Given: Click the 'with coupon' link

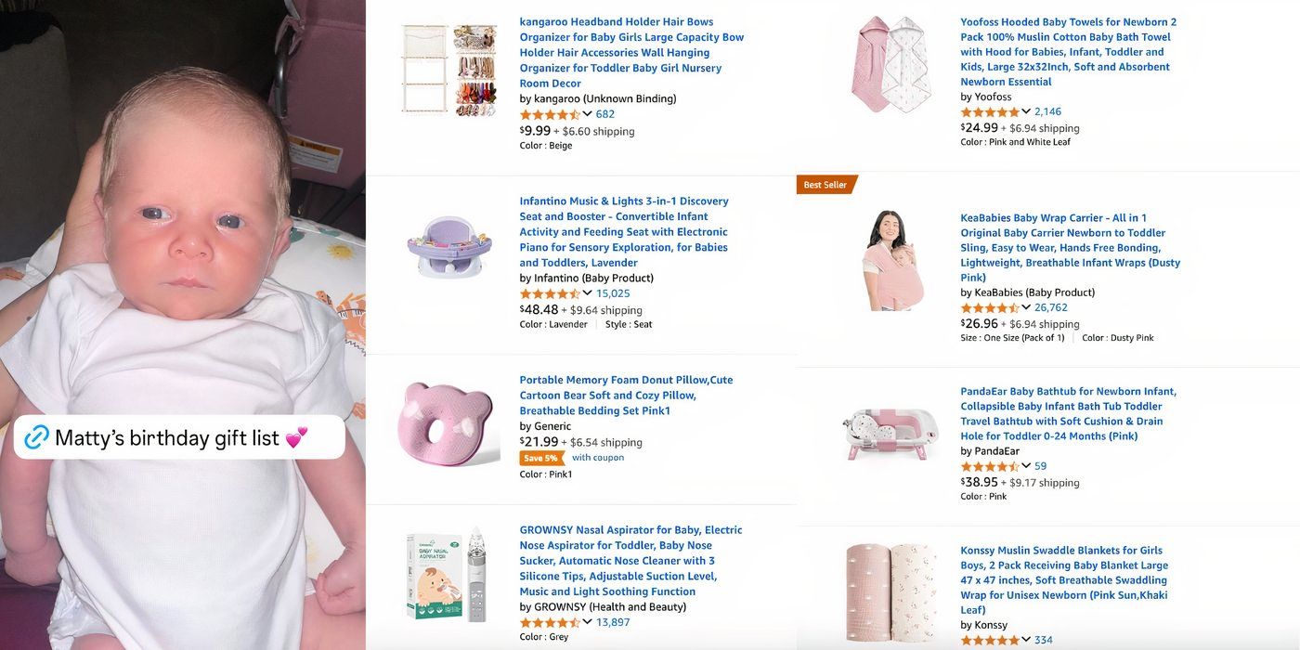Looking at the screenshot, I should pyautogui.click(x=598, y=458).
